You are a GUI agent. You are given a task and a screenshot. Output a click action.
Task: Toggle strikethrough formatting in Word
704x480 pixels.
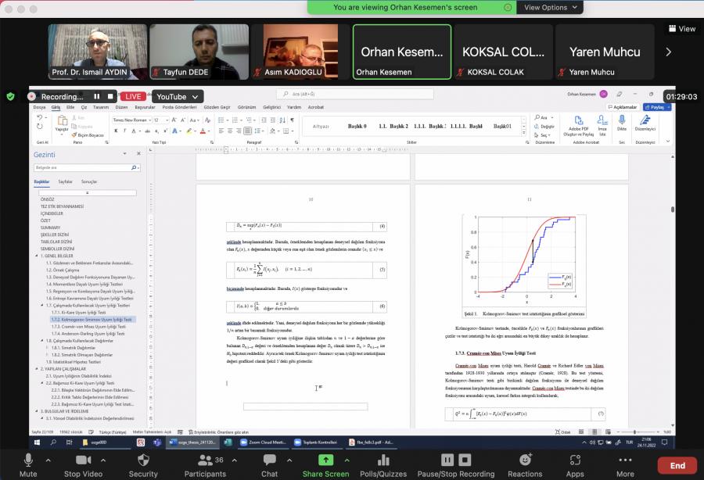pos(147,131)
